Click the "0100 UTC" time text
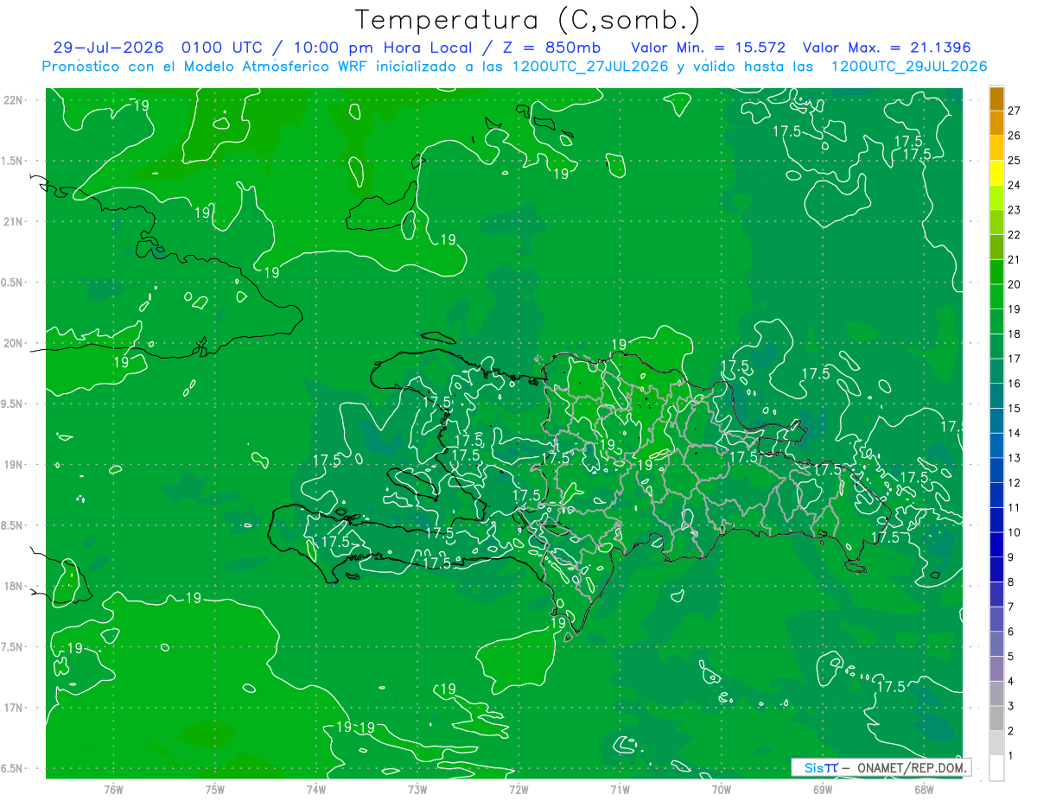1037x801 pixels. [x=222, y=48]
